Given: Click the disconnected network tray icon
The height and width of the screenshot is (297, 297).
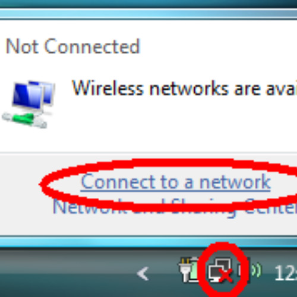Looking at the screenshot, I should click(220, 270).
